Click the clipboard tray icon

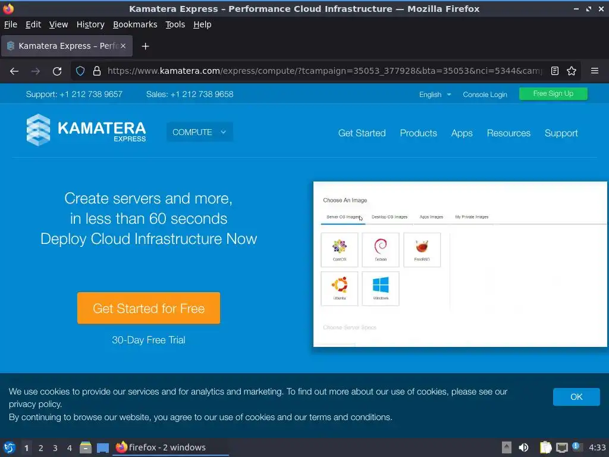pos(545,447)
